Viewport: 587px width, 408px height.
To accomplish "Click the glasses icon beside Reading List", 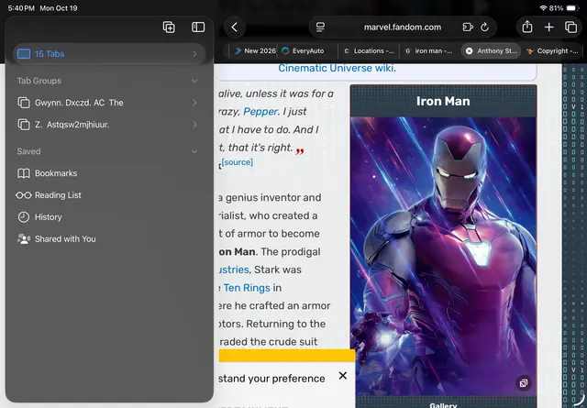I will tap(24, 195).
